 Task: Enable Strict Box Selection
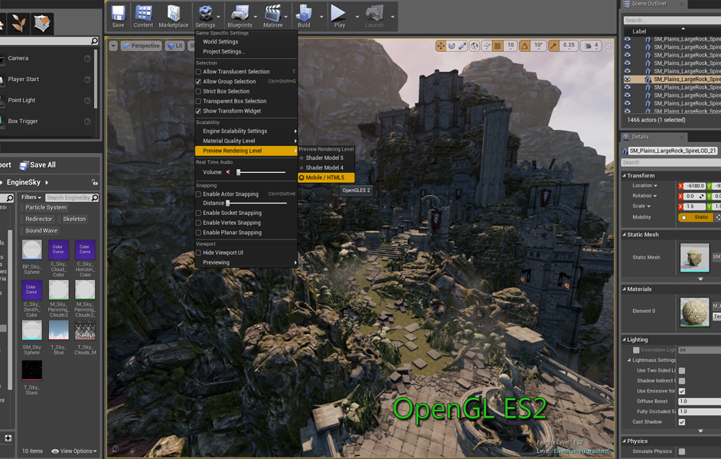click(197, 90)
